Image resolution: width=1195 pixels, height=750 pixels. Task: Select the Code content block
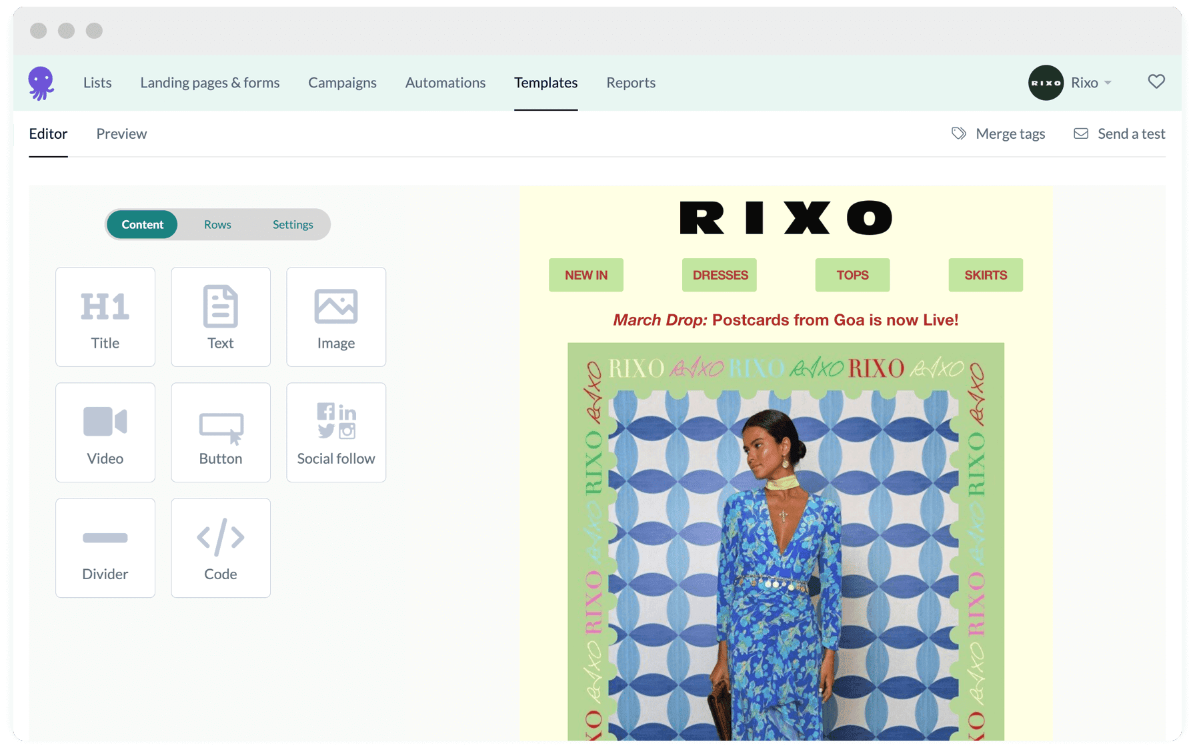pyautogui.click(x=221, y=548)
